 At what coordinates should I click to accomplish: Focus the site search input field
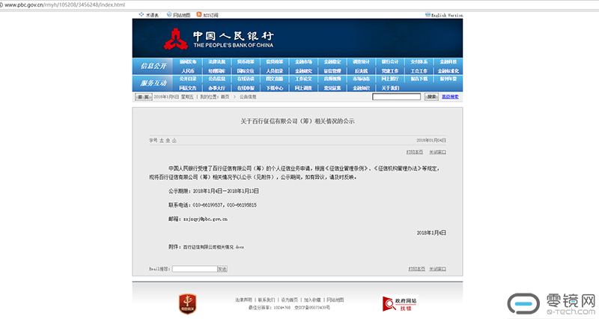(x=397, y=97)
